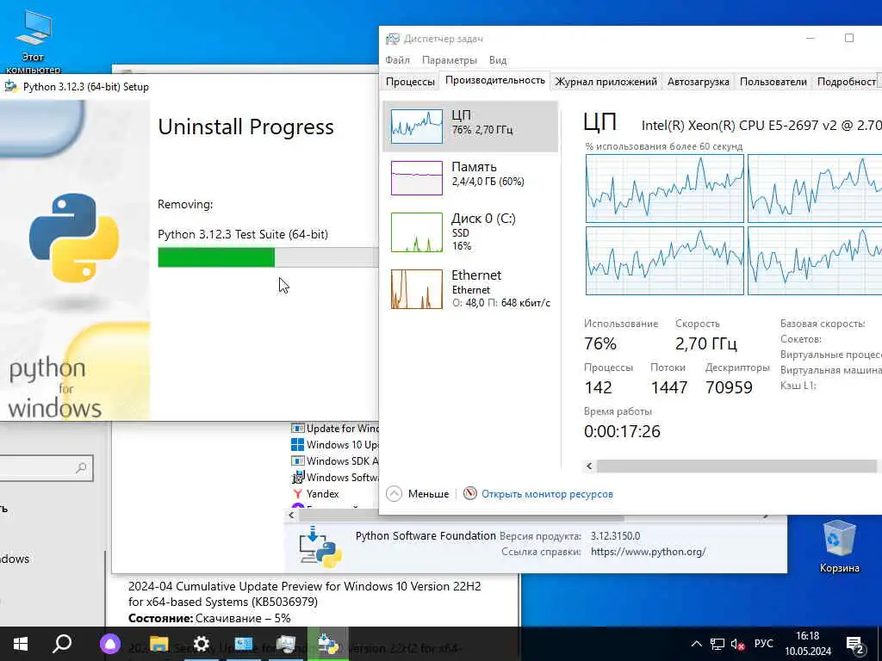Click the Windows SDK list item icon

click(x=297, y=461)
